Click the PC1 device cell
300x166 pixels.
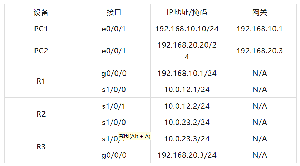pyautogui.click(x=41, y=29)
